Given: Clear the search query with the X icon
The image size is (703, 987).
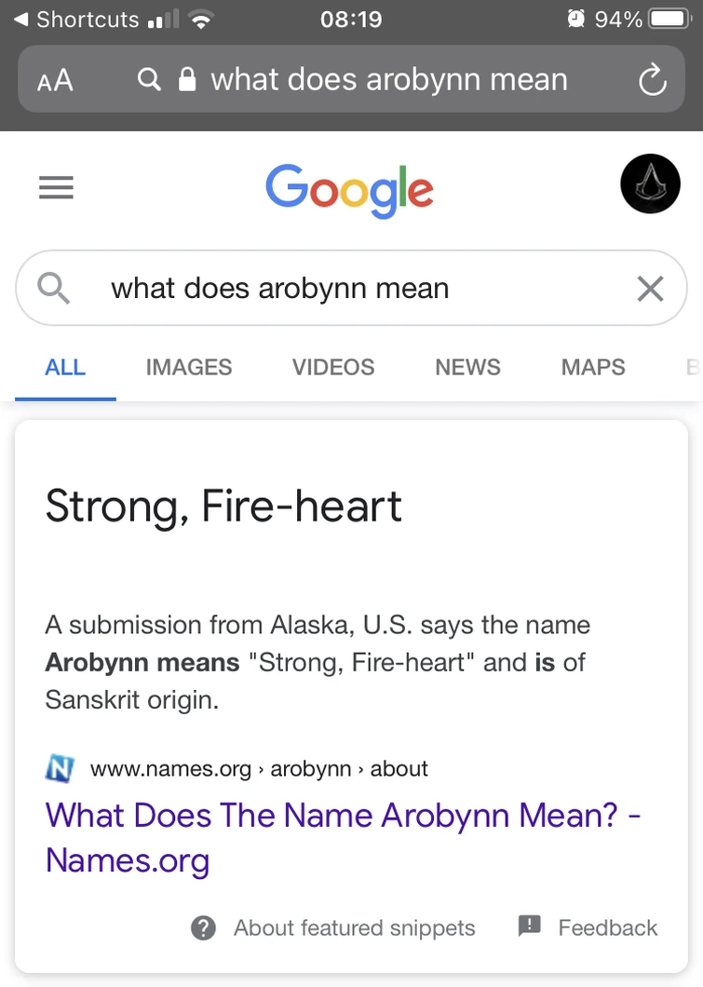Looking at the screenshot, I should (649, 289).
